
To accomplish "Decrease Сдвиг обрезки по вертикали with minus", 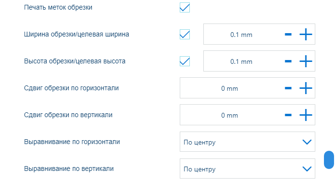I will point(288,115).
